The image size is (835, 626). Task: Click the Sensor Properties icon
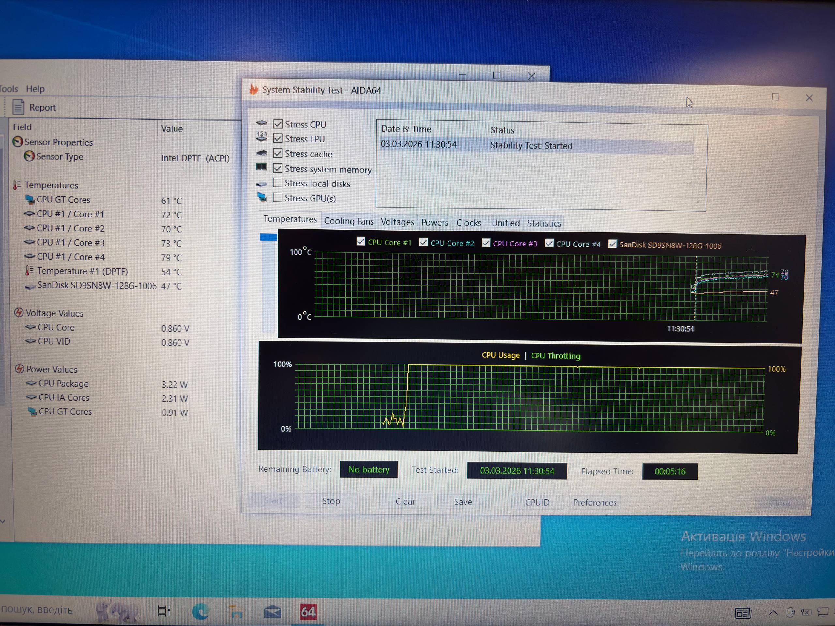tap(17, 142)
